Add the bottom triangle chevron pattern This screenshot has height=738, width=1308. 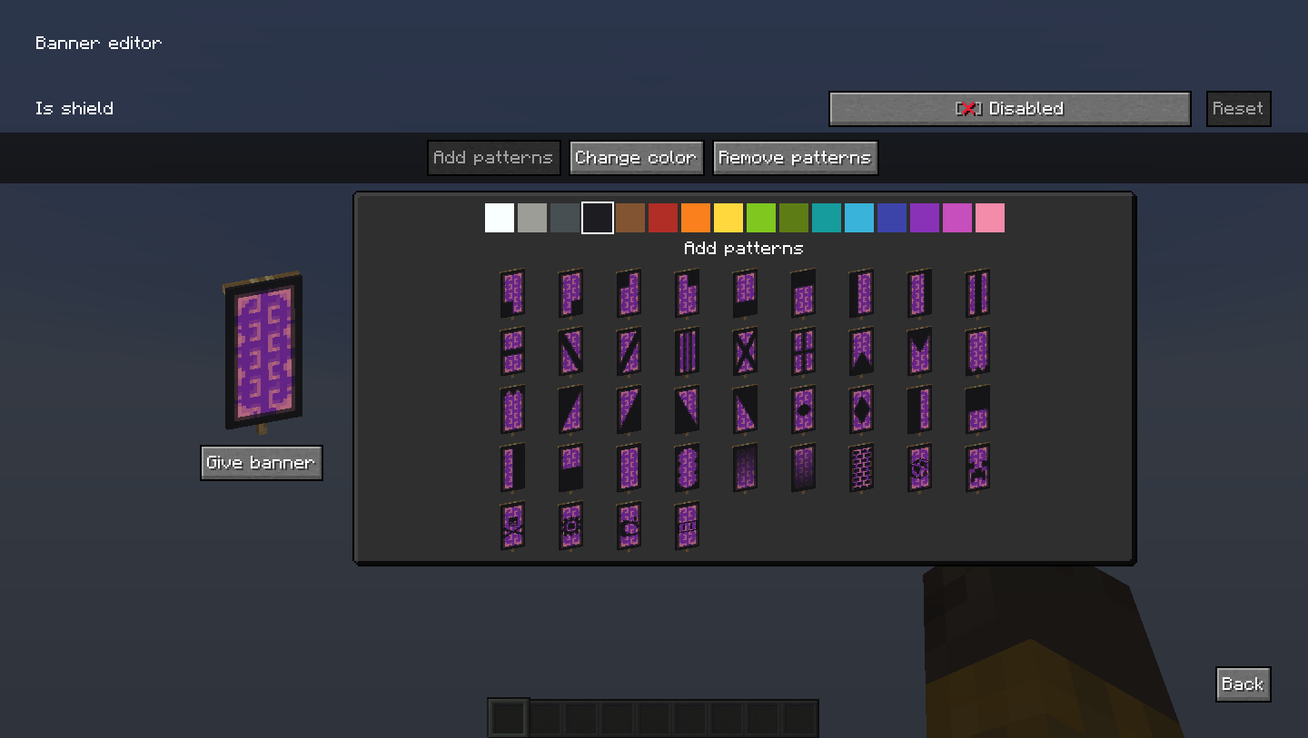pyautogui.click(x=861, y=351)
